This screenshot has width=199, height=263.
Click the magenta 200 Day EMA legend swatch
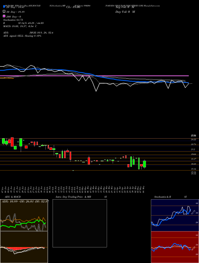click(x=4, y=16)
